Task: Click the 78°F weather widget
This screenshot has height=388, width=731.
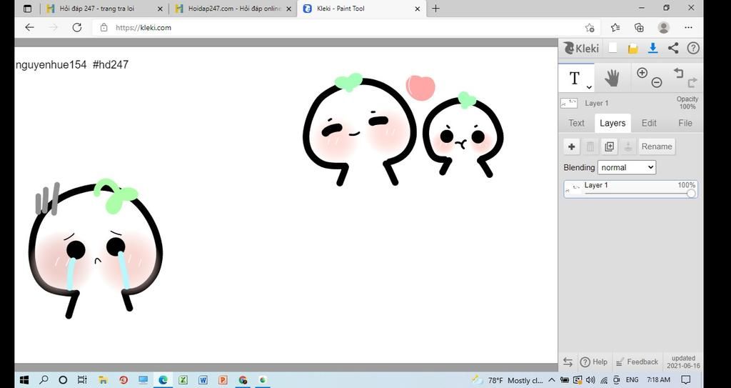Action: [507, 379]
